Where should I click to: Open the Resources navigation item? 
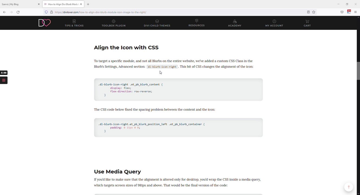(x=196, y=23)
